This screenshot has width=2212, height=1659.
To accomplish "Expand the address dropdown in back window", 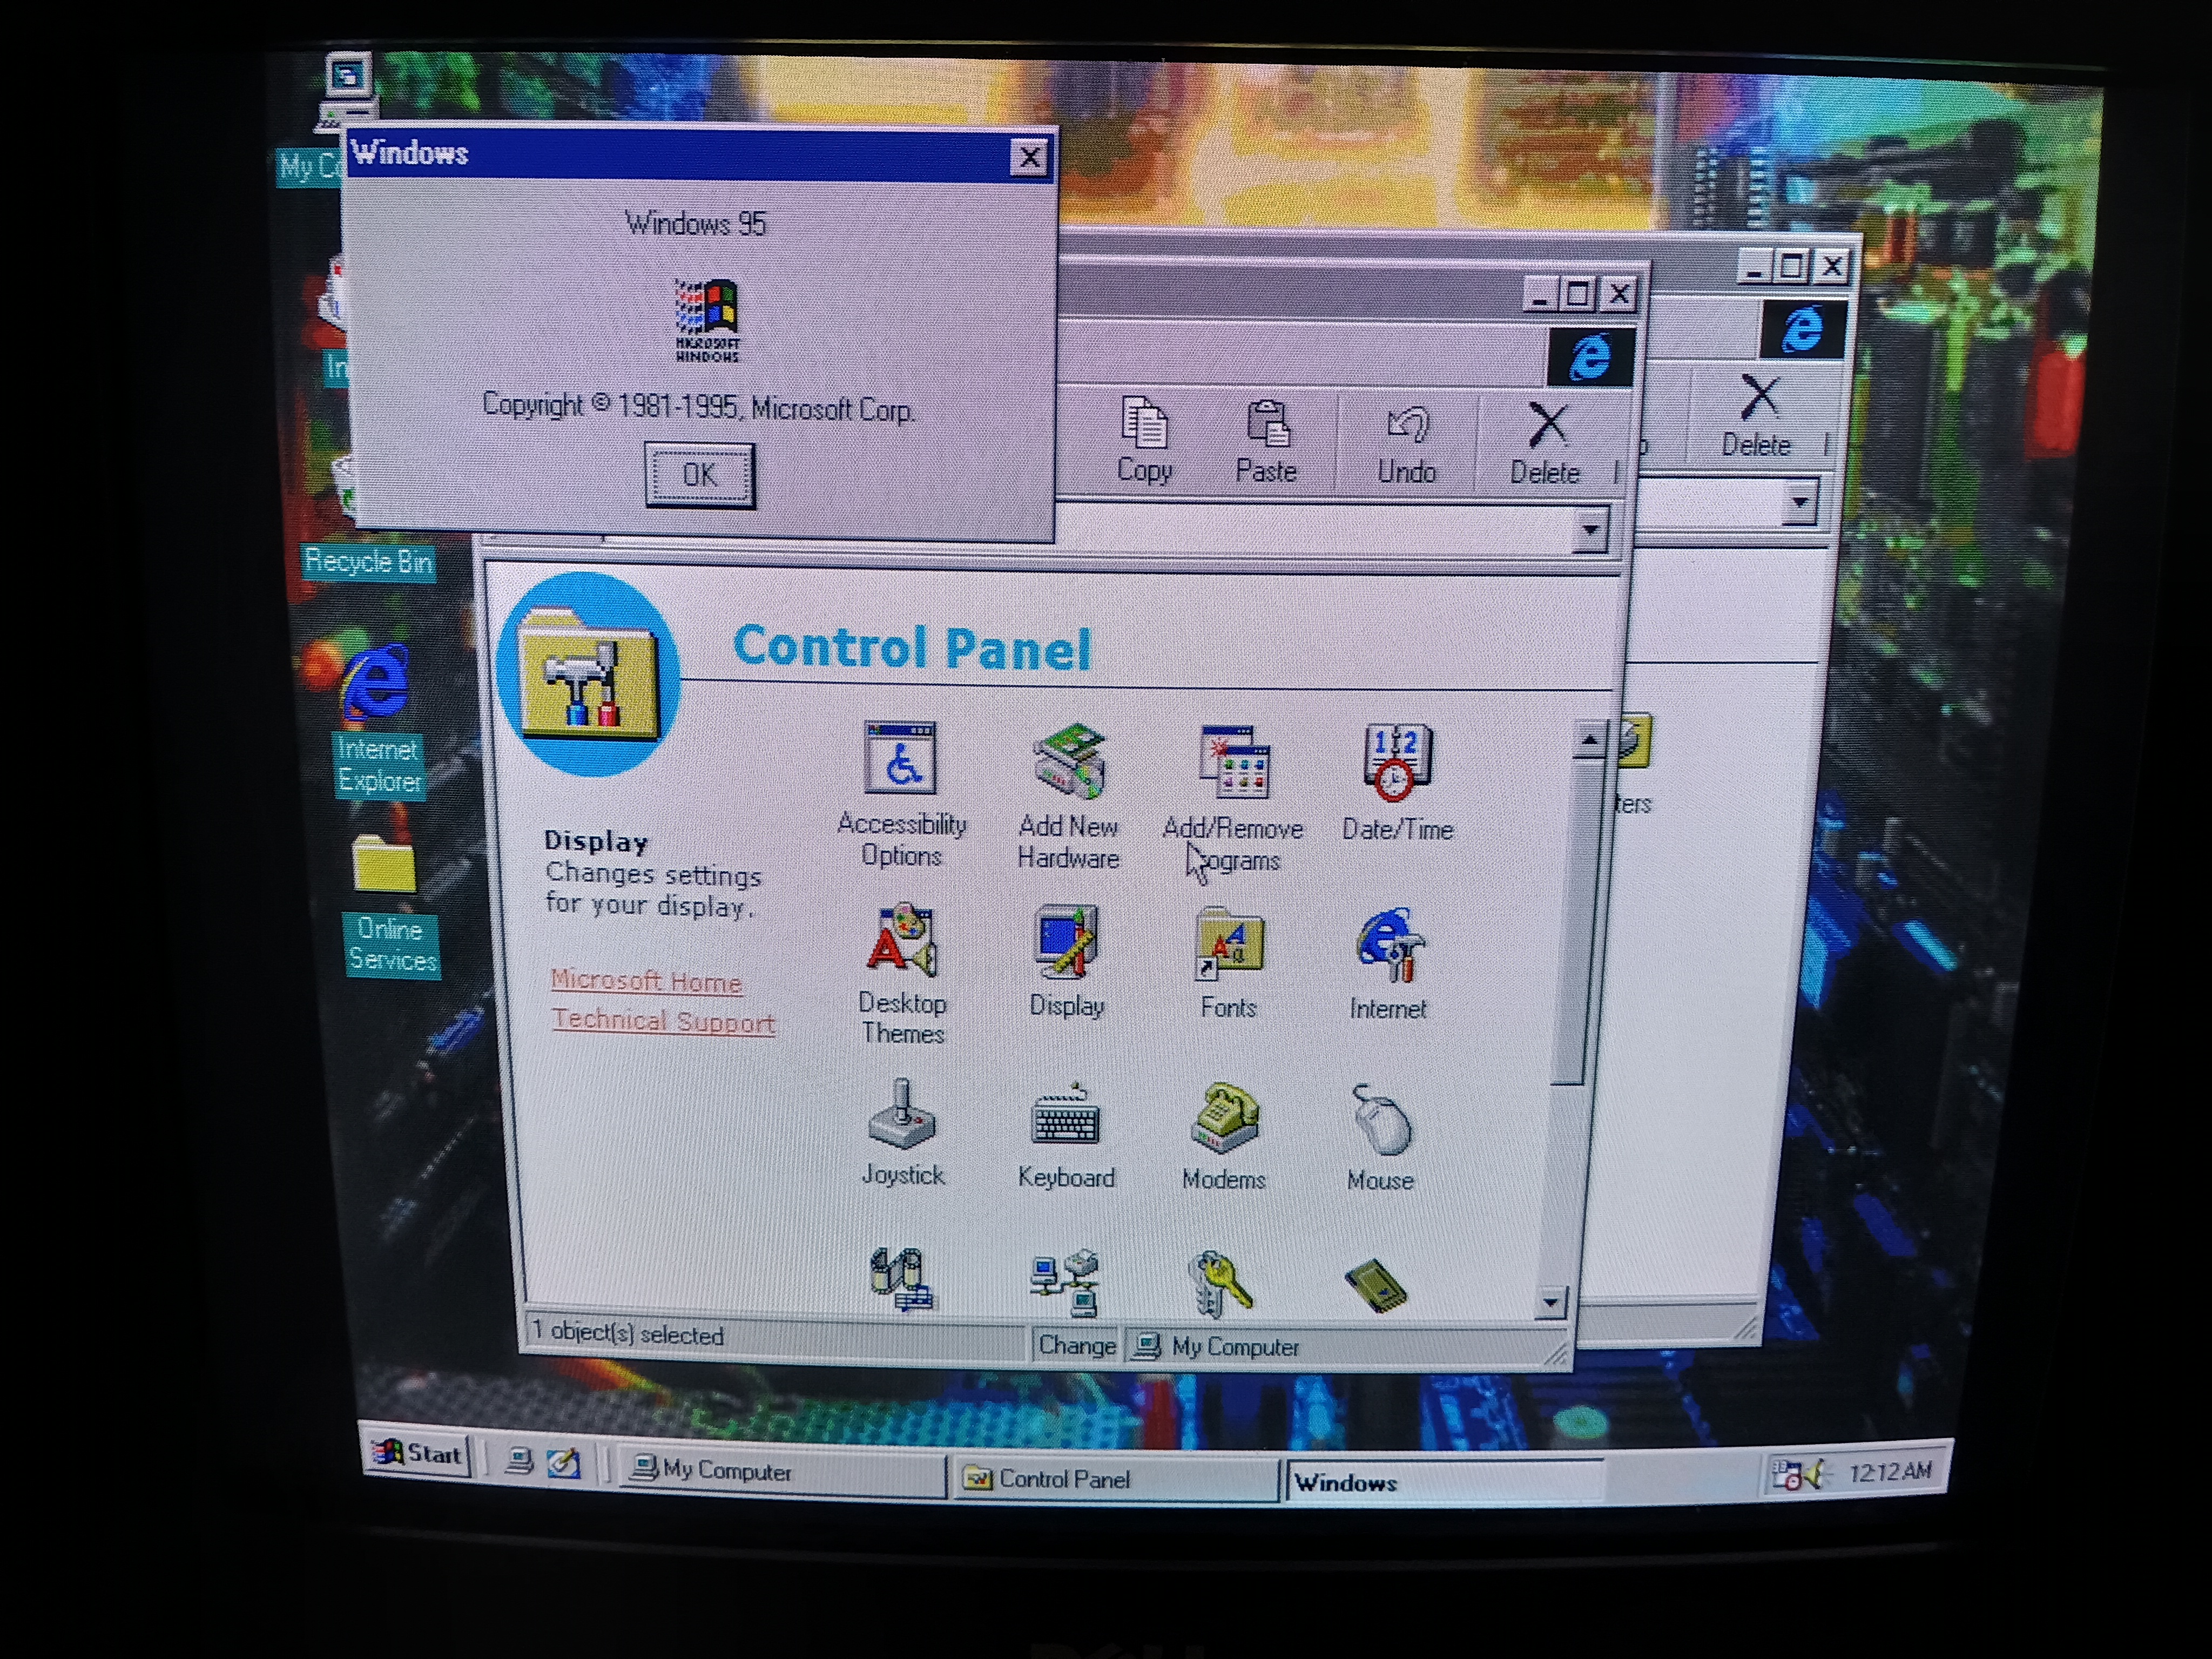I will [1799, 503].
